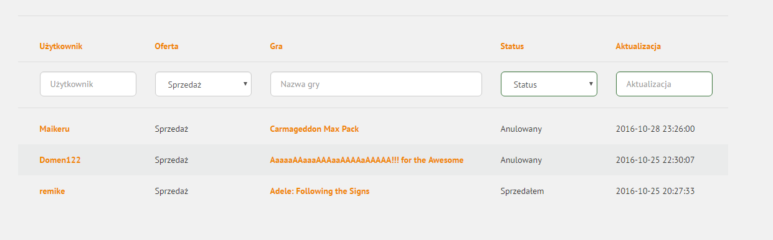Open user Domen122 profile link

60,160
